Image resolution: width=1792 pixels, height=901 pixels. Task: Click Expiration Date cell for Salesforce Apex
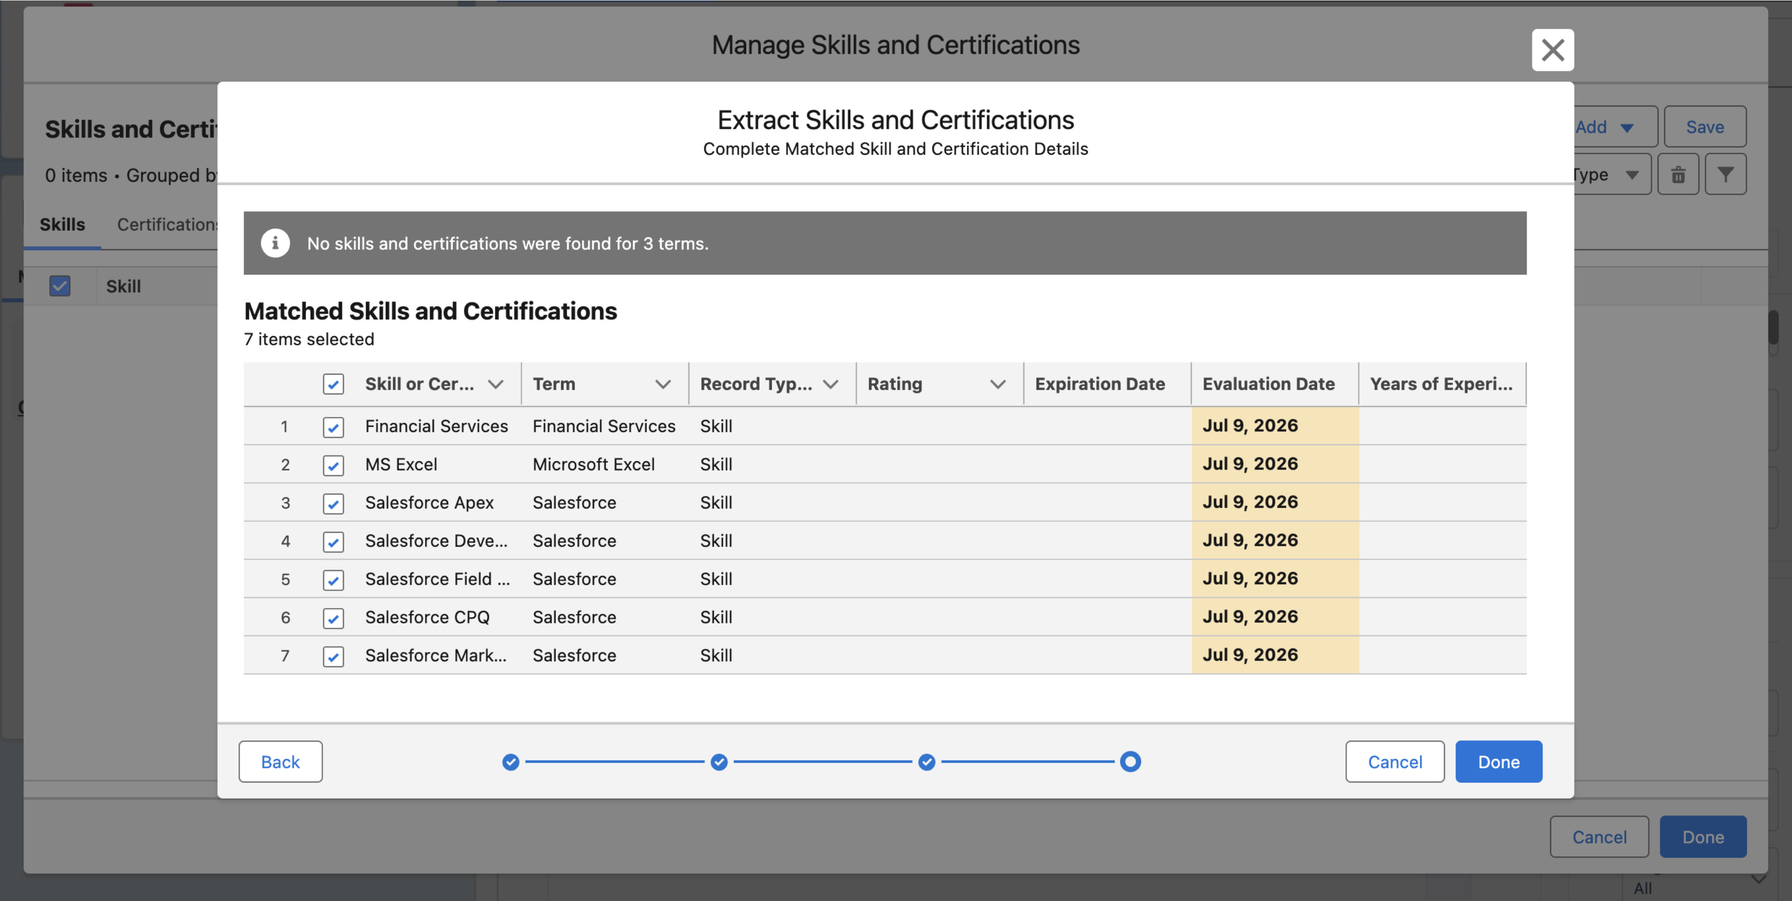[1108, 502]
